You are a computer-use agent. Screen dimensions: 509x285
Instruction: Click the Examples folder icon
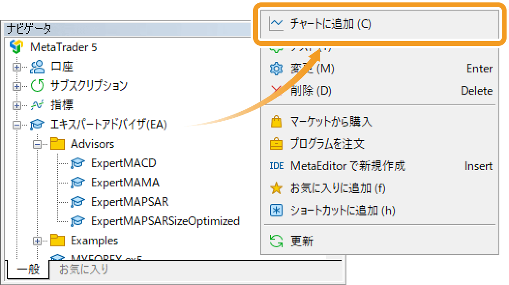point(58,240)
